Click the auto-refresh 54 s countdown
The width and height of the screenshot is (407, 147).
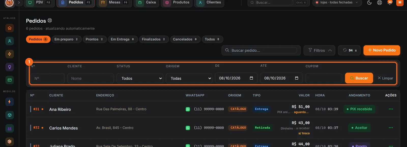pos(349,50)
